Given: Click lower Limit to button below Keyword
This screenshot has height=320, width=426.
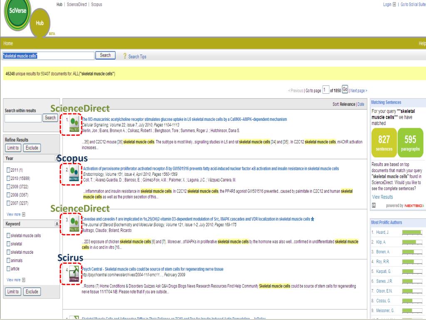Looking at the screenshot, I should [x=13, y=291].
